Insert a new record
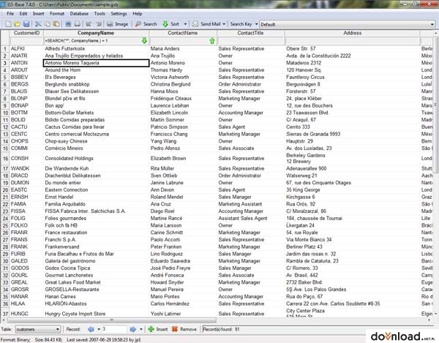The width and height of the screenshot is (439, 343). point(158,329)
